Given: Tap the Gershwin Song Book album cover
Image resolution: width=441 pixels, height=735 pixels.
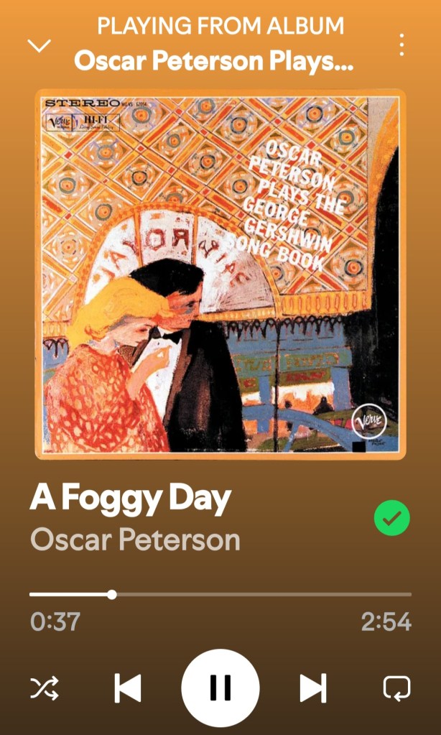Looking at the screenshot, I should pos(220,274).
